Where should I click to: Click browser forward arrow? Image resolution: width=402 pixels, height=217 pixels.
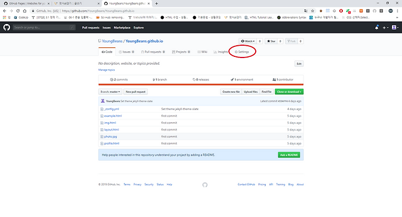coord(11,11)
